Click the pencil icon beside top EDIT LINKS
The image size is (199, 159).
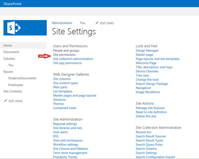(x=97, y=23)
